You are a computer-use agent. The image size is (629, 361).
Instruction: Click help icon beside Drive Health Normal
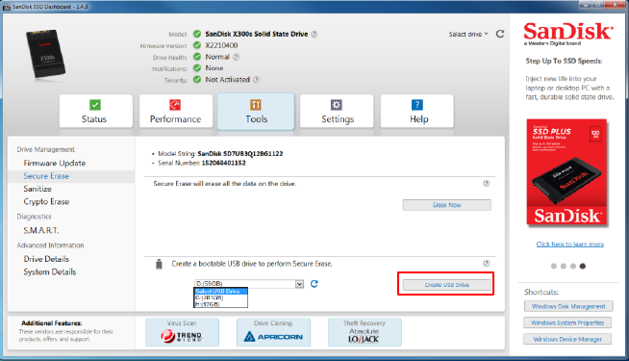tap(237, 57)
